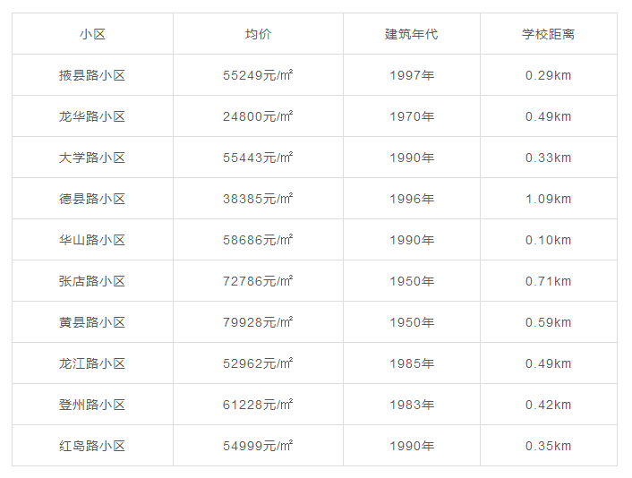Select the 红岛路小区 name cell
Viewport: 632px width, 478px height.
click(92, 446)
